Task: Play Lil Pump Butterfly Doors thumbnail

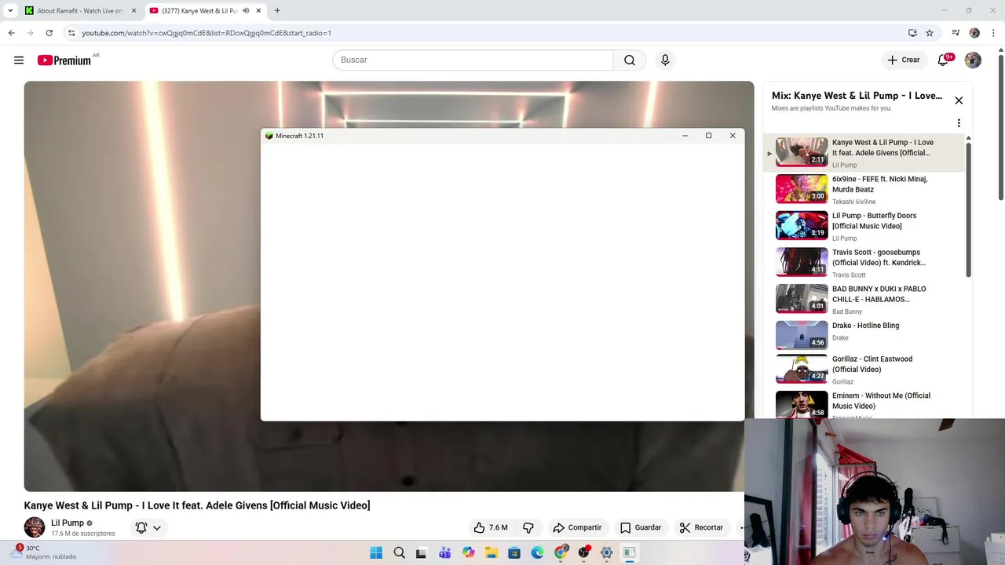Action: (x=802, y=225)
